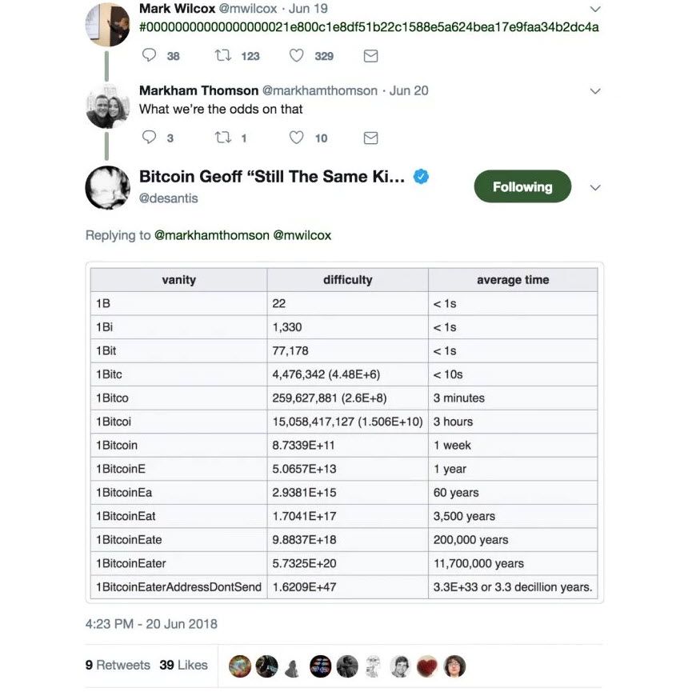
Task: Open the block hash hashtag link
Action: pyautogui.click(x=369, y=27)
